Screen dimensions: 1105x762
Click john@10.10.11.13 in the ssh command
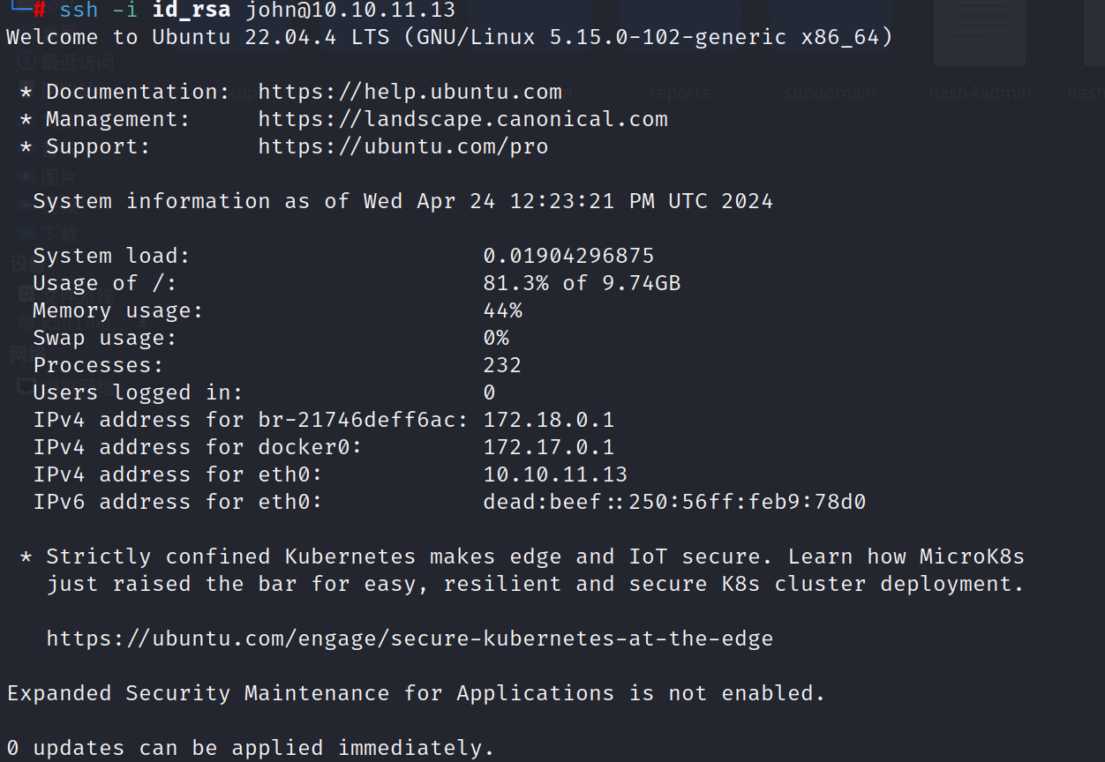[350, 11]
